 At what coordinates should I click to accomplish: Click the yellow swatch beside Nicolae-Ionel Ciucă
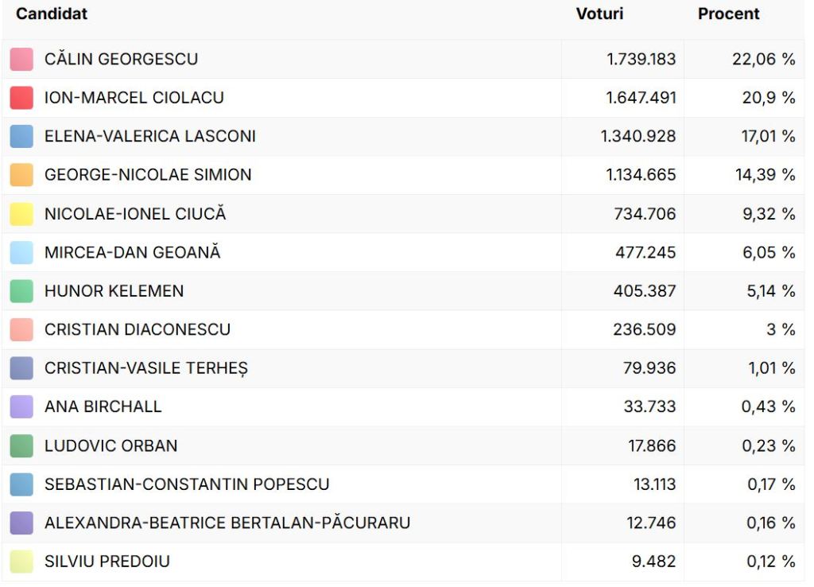coord(21,214)
